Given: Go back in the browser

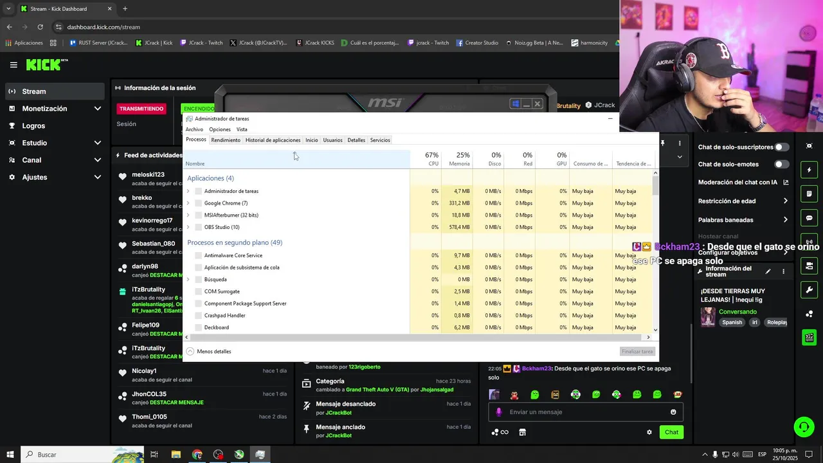Looking at the screenshot, I should 9,27.
